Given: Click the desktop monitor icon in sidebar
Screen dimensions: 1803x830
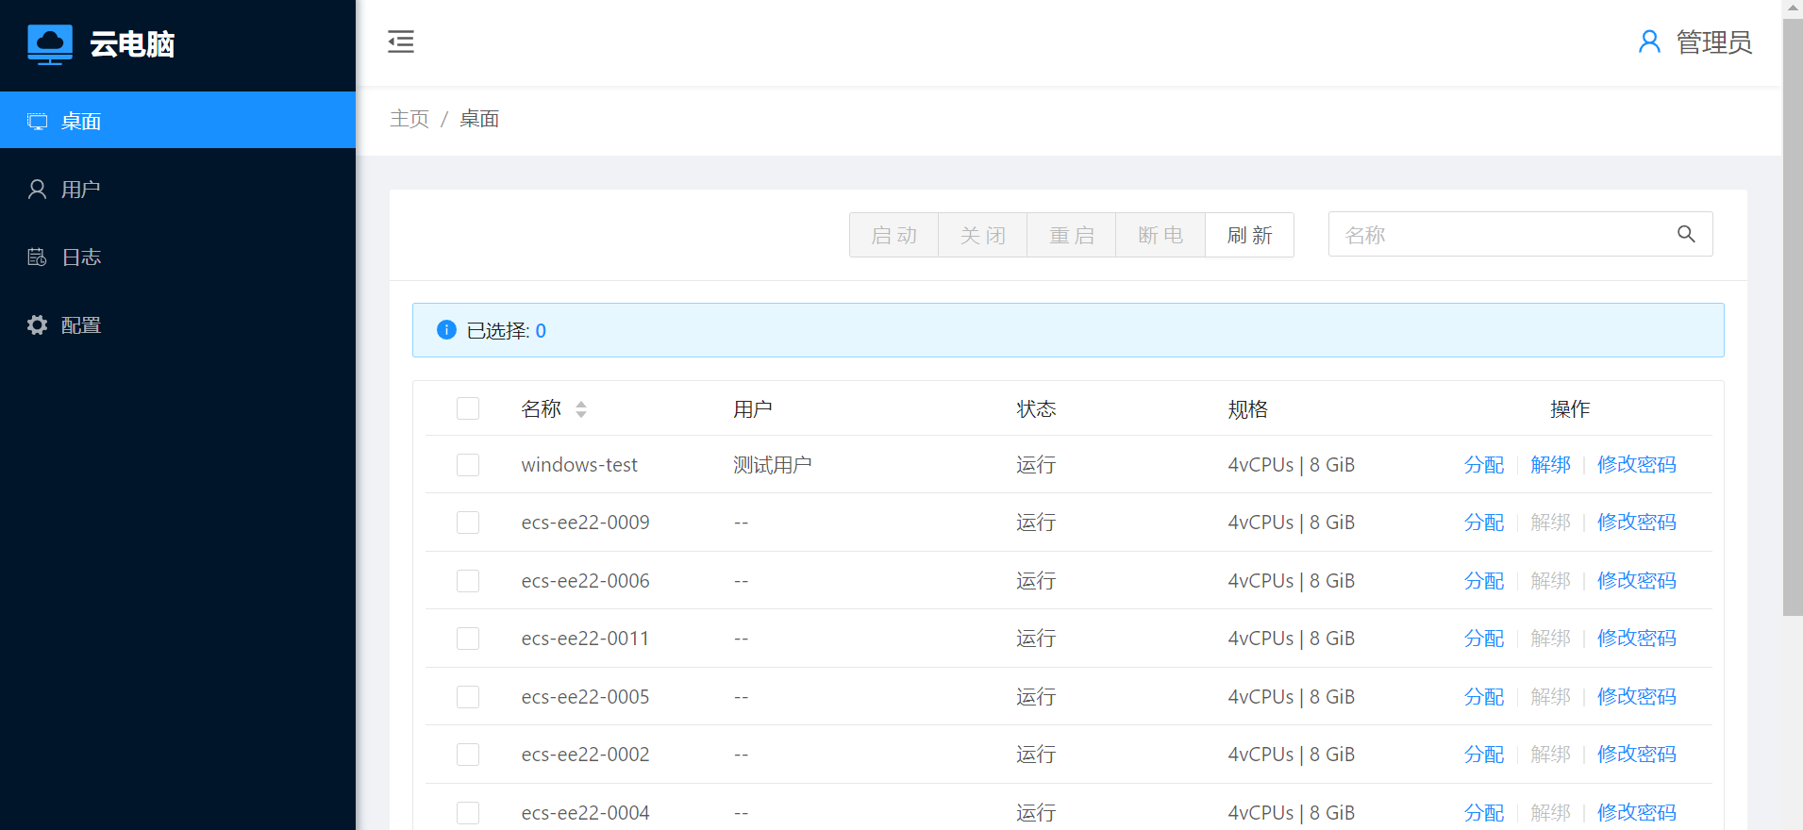Looking at the screenshot, I should [38, 121].
